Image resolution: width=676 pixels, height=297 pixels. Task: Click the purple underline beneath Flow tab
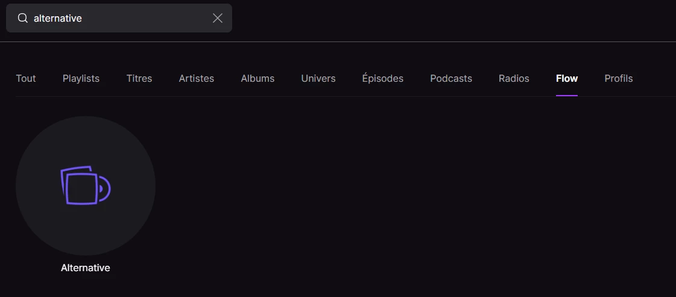tap(567, 95)
